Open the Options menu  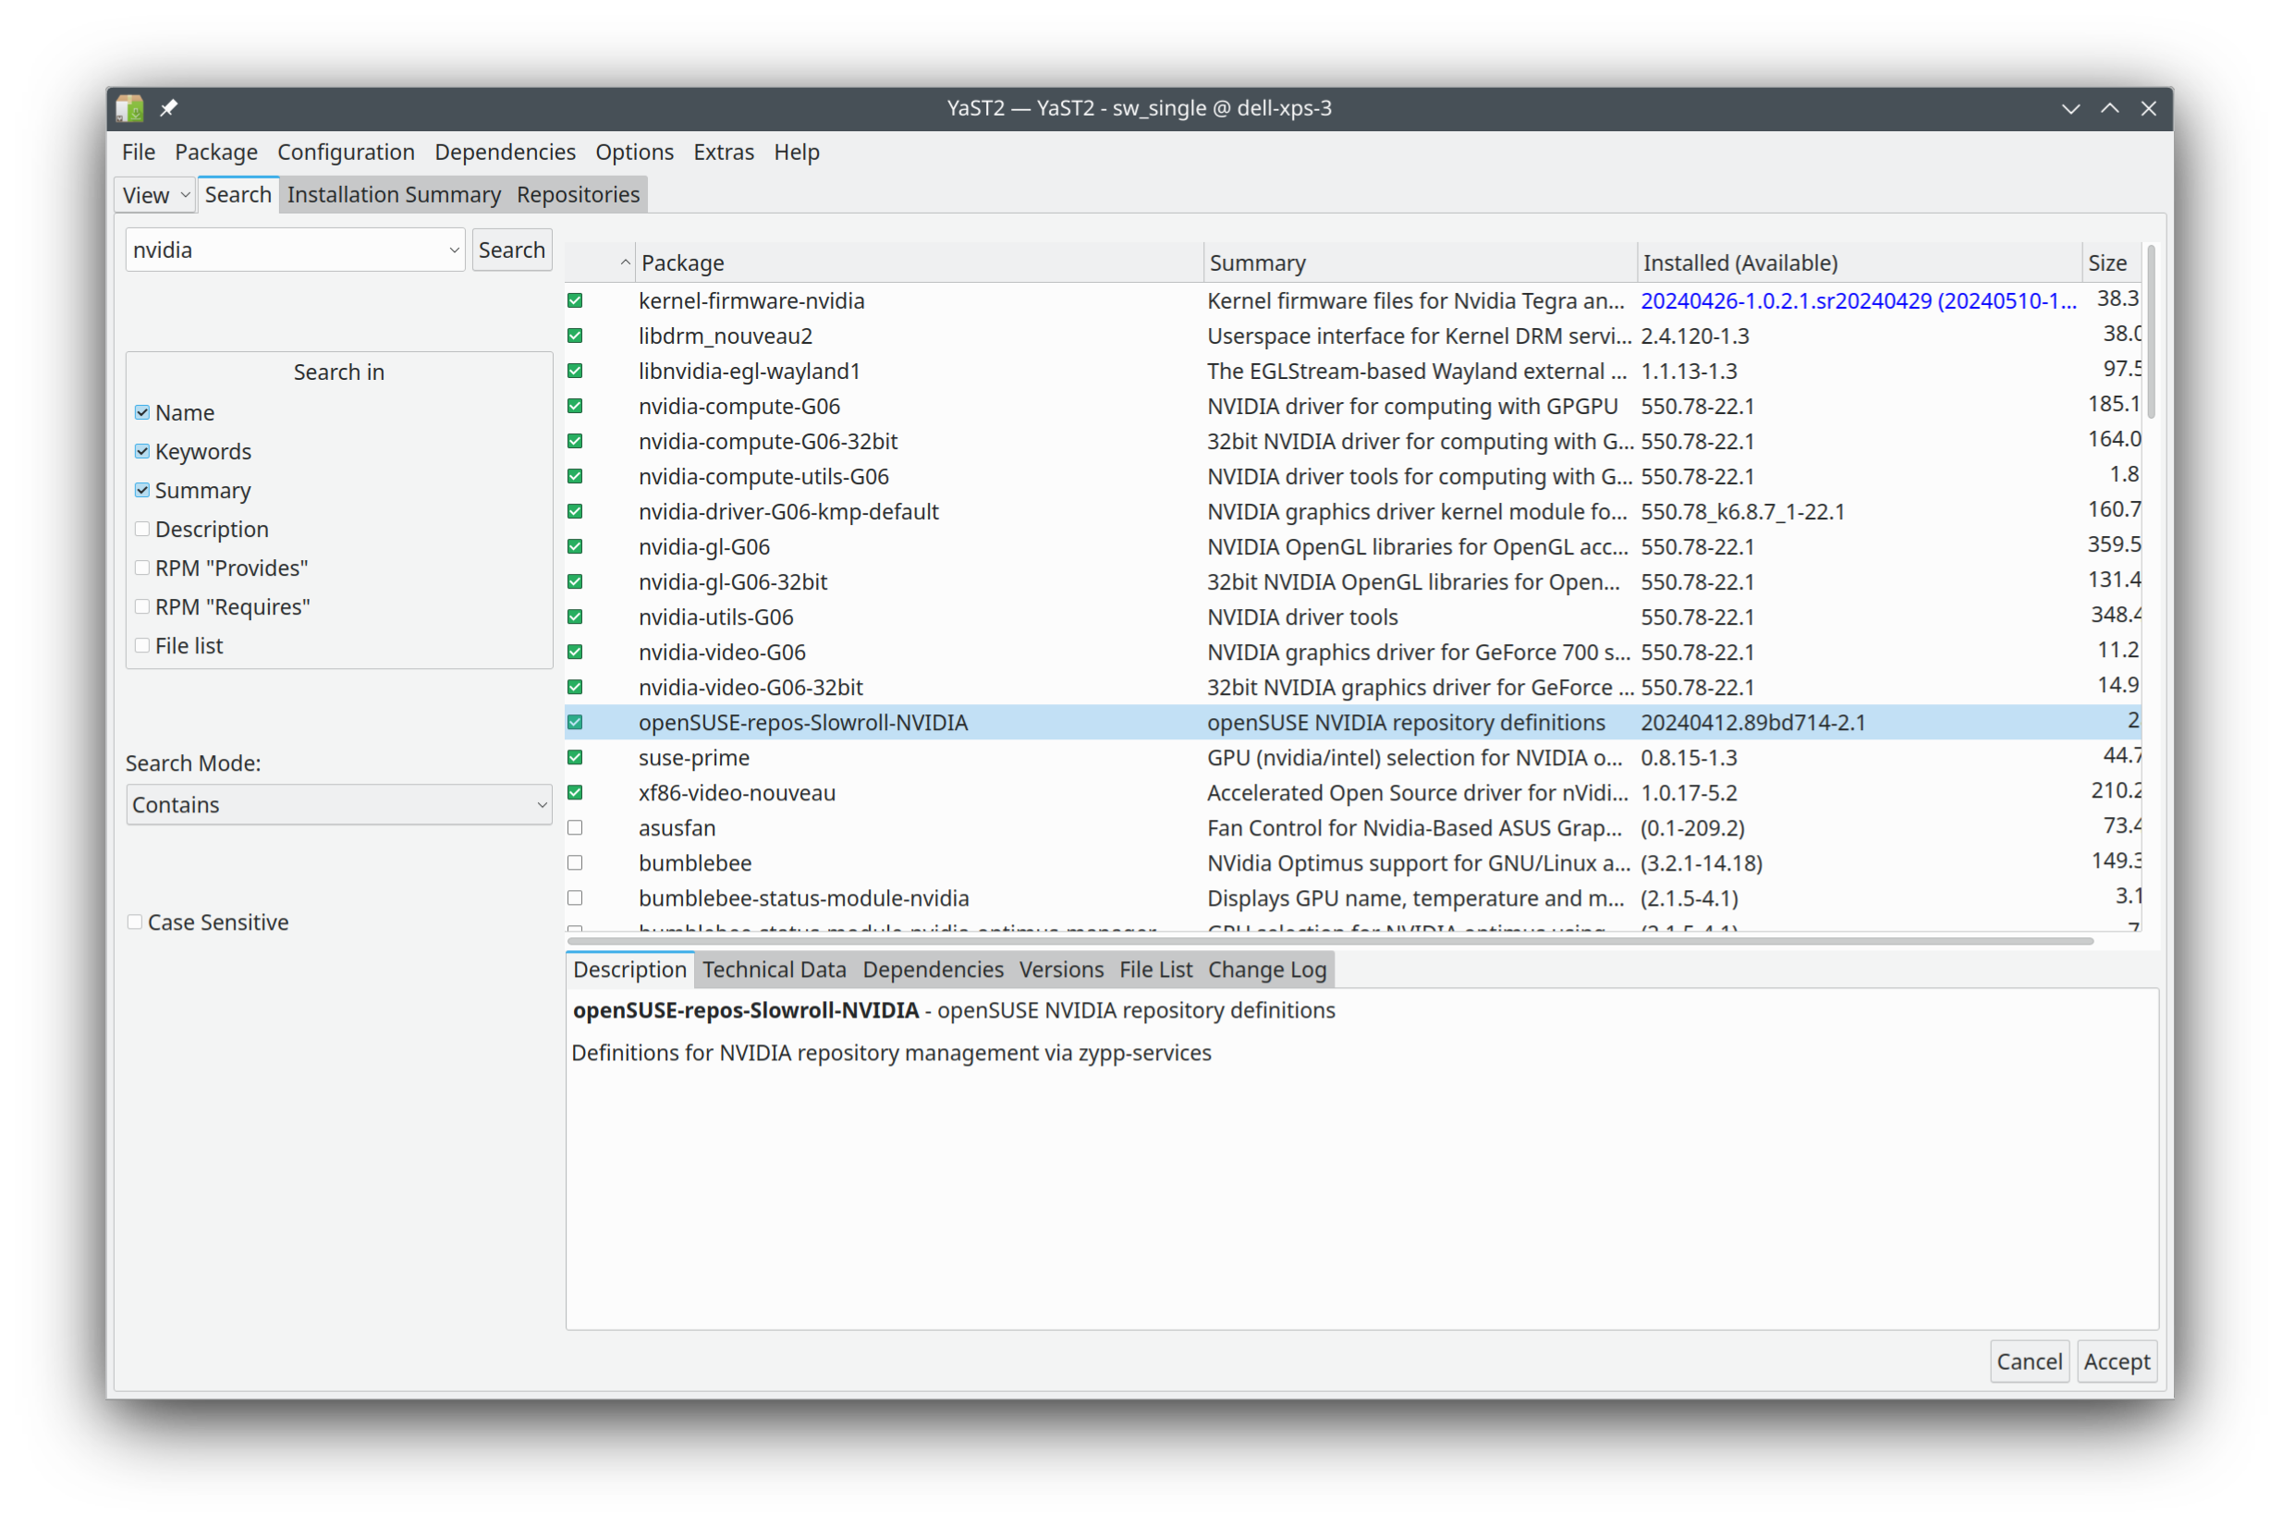pyautogui.click(x=634, y=152)
